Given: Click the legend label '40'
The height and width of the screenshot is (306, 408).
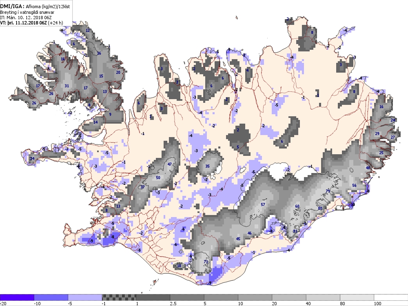Looking at the screenshot, I should (x=308, y=304).
